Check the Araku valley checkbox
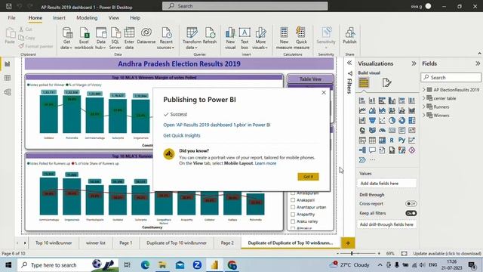 pos(293,221)
